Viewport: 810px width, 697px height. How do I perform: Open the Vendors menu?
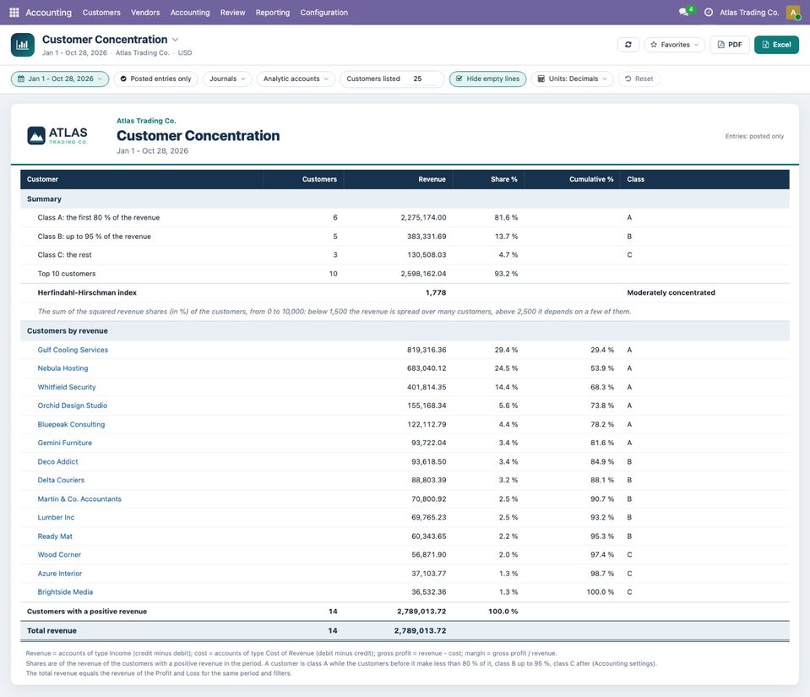pyautogui.click(x=145, y=13)
